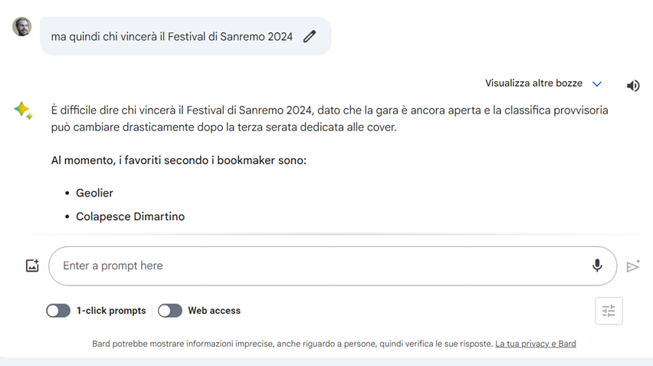Click the 'Geolier' bullet item
The height and width of the screenshot is (366, 653).
coord(94,193)
